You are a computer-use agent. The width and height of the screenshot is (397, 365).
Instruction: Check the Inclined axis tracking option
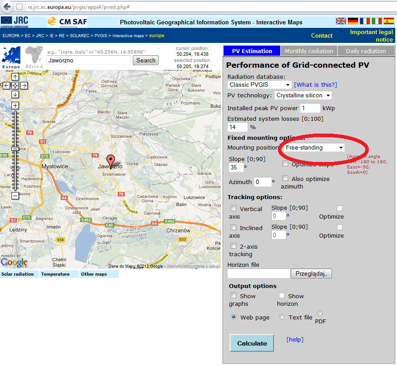[x=233, y=227]
